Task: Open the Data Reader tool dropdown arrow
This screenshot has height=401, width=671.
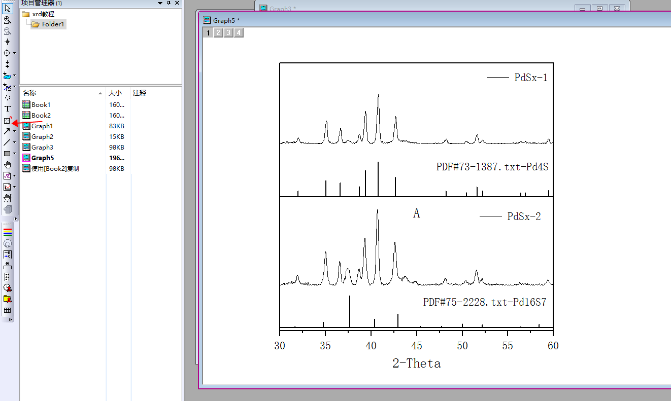Action: pos(15,53)
